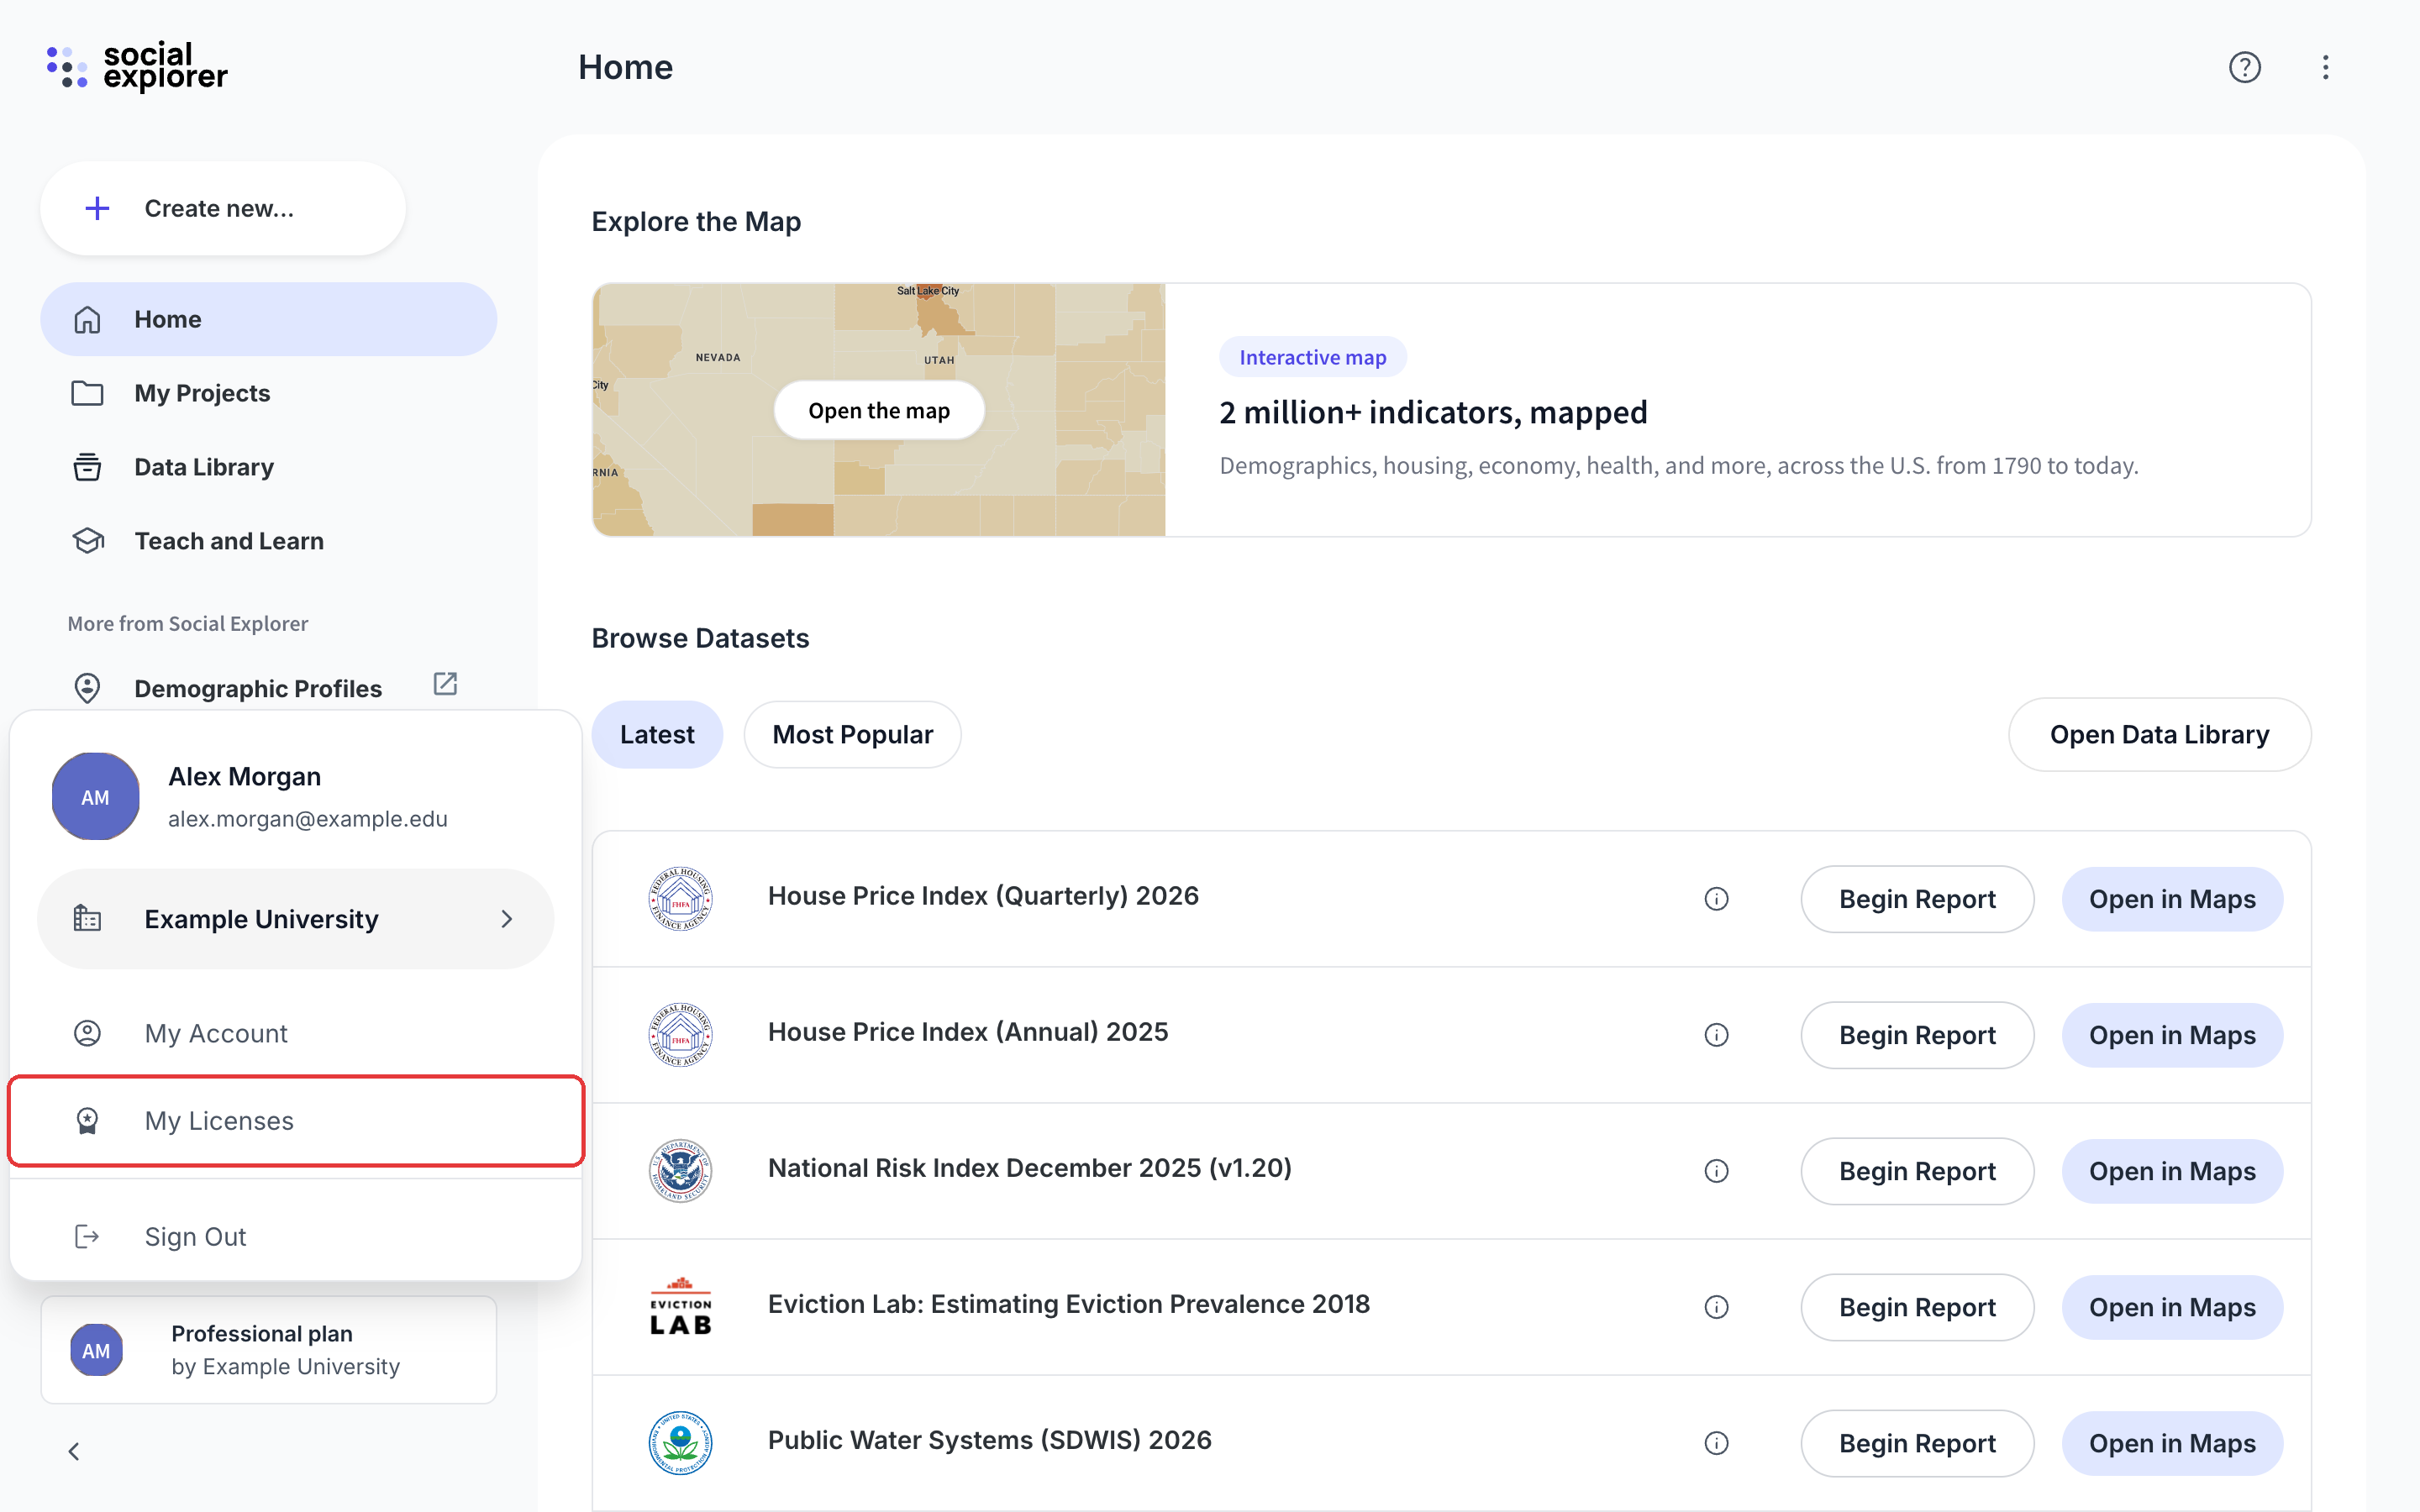The width and height of the screenshot is (2420, 1512).
Task: Begin Report for House Price Index (Annual) 2025
Action: click(1917, 1035)
